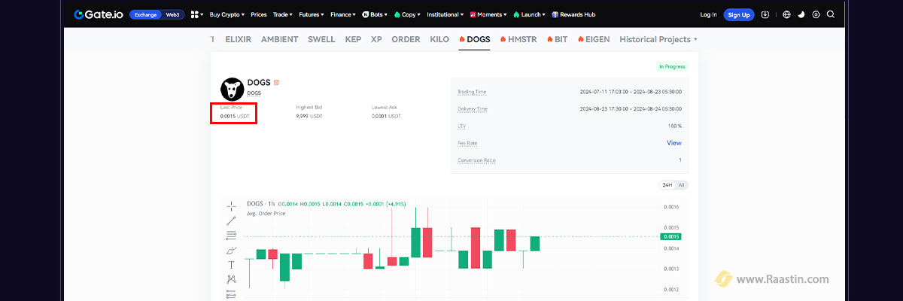Switch to Web3 mode

coord(173,14)
